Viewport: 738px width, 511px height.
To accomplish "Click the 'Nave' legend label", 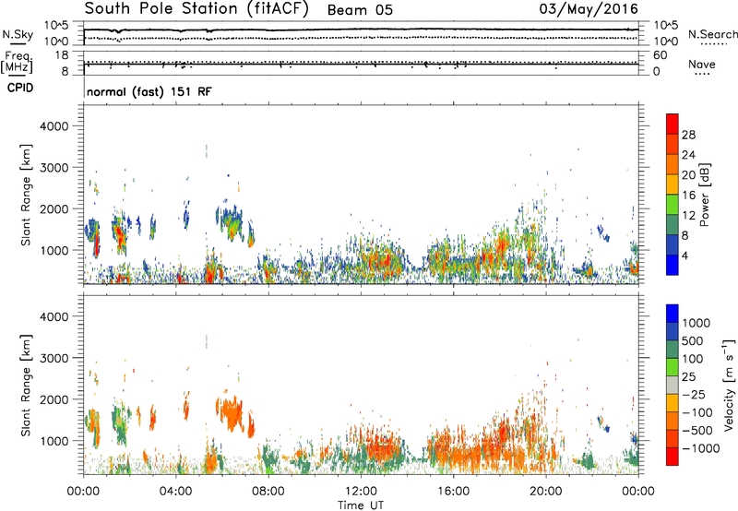I will coord(702,64).
